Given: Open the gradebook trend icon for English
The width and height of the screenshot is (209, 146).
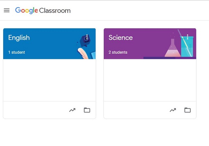Looking at the screenshot, I should point(72,110).
